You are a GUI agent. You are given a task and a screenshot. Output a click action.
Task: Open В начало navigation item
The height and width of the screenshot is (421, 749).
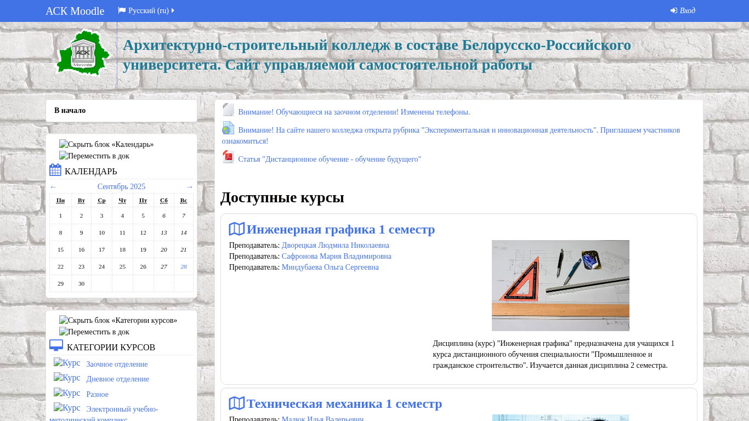coord(70,111)
